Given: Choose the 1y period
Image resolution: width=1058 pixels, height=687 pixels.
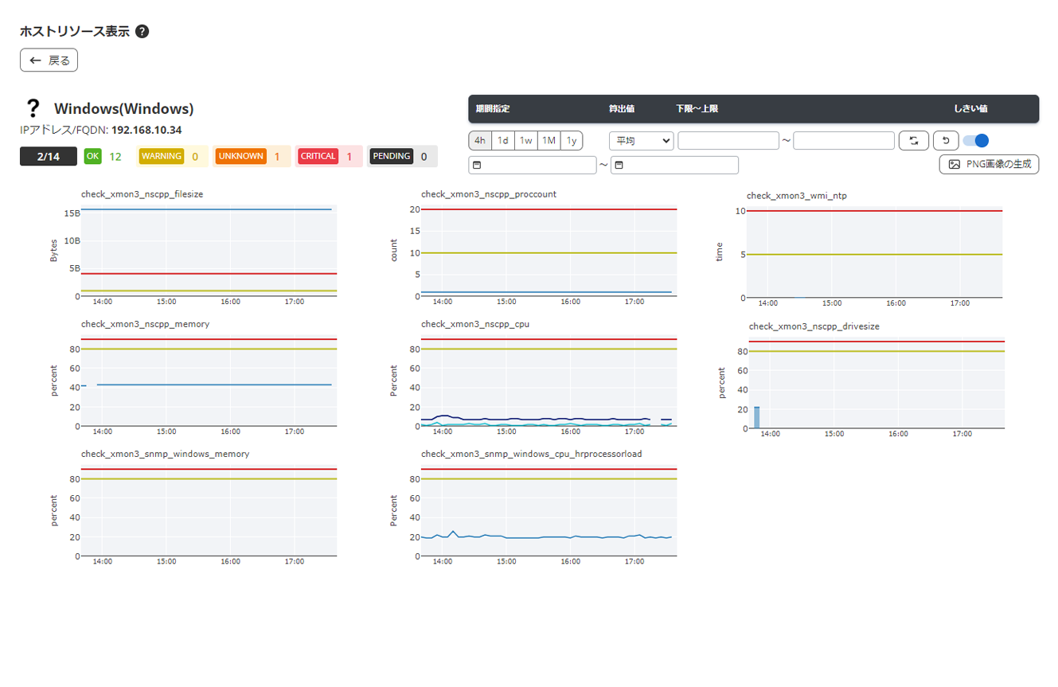Looking at the screenshot, I should (572, 141).
